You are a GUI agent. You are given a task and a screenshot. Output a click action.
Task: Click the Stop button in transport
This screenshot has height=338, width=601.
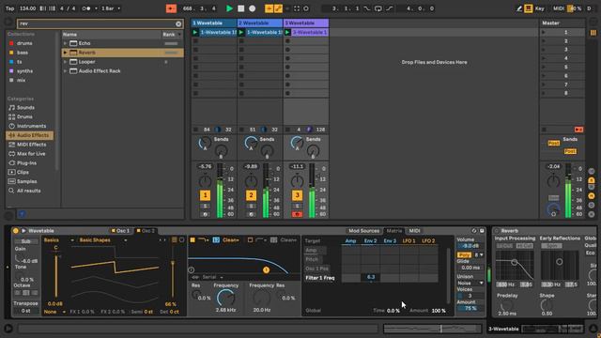click(240, 8)
